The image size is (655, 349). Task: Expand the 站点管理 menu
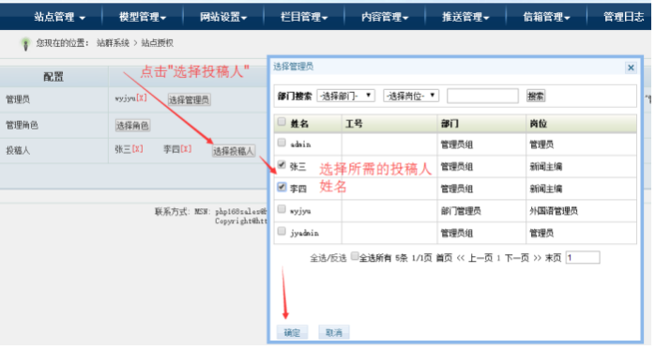(x=59, y=17)
